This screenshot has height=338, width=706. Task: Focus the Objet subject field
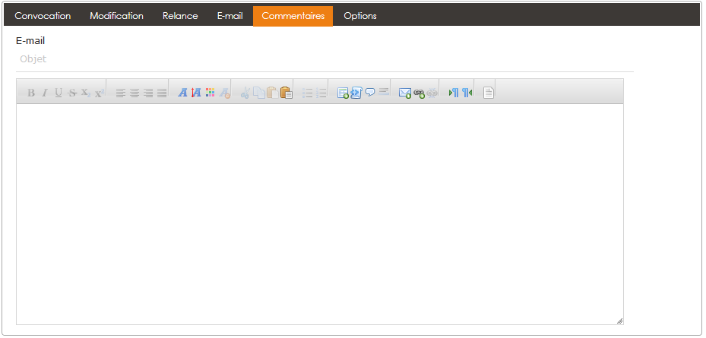[325, 59]
